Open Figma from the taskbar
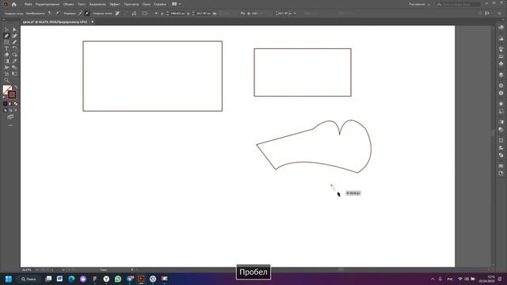 [95, 279]
